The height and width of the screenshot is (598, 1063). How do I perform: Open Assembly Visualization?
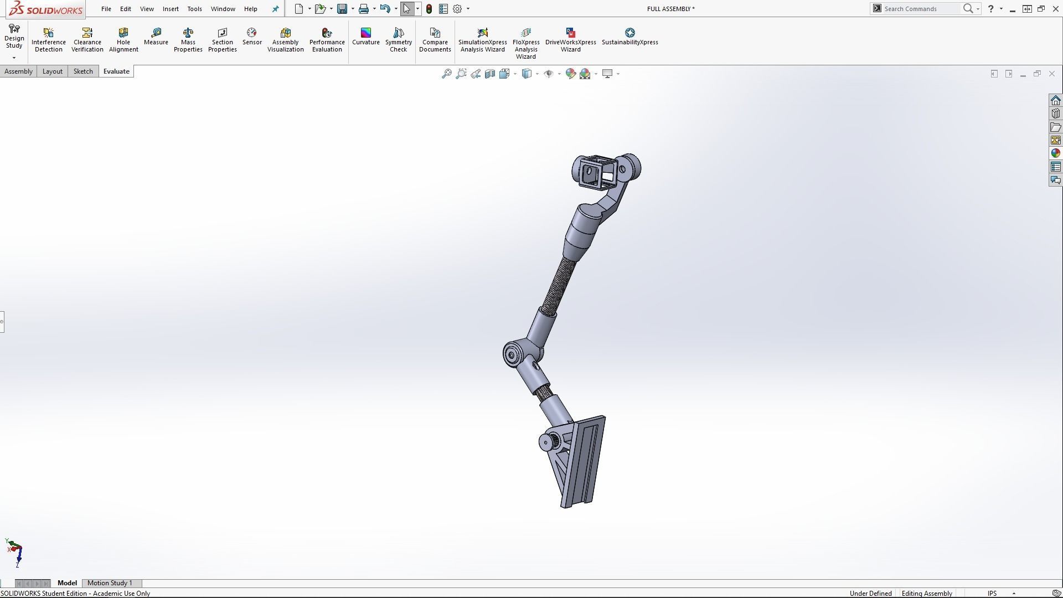pyautogui.click(x=286, y=40)
